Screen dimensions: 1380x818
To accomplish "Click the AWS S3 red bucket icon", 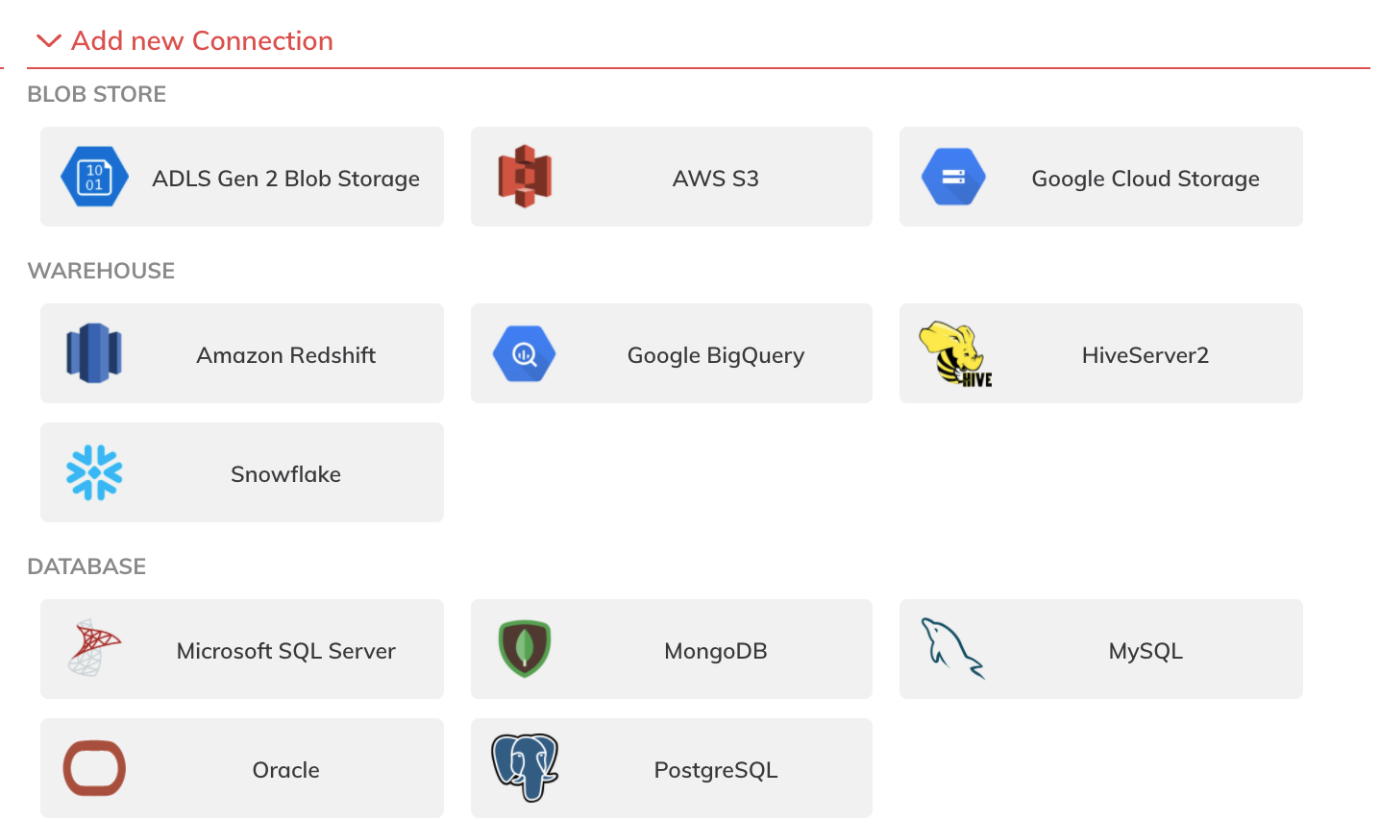I will coord(525,177).
